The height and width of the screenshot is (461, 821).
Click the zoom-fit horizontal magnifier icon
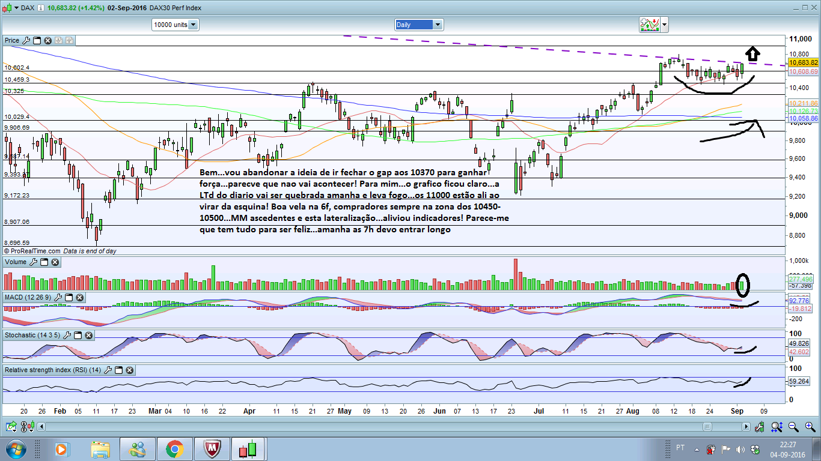tap(777, 427)
